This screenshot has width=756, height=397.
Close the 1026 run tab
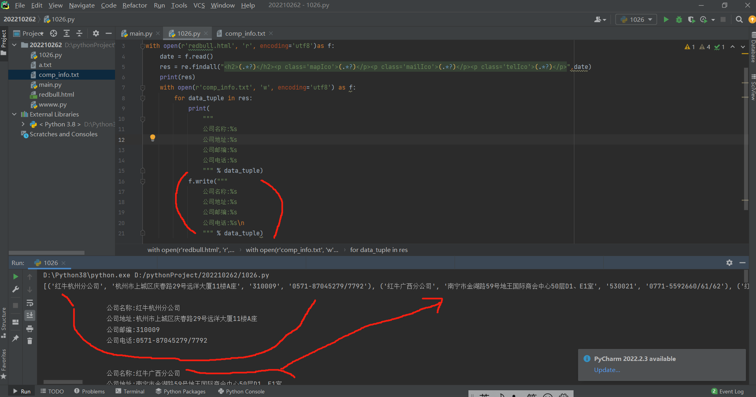pyautogui.click(x=63, y=263)
